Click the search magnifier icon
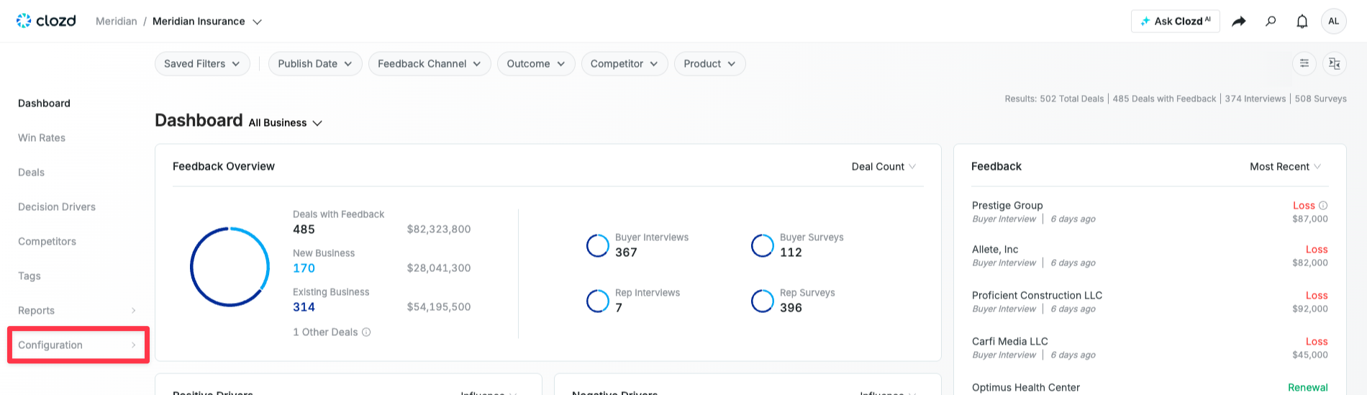Screen dimensions: 1367x395 tap(1271, 22)
